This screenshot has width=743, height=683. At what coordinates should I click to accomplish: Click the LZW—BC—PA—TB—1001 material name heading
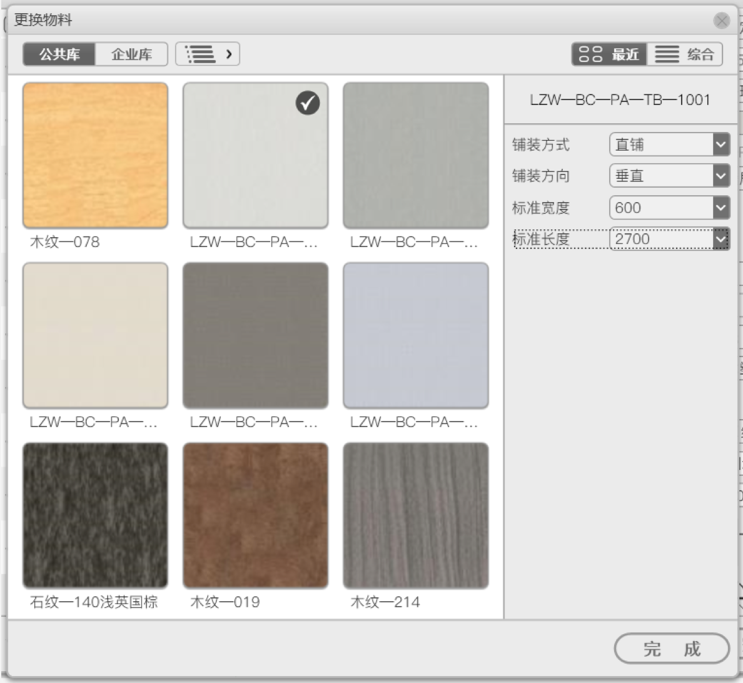620,100
